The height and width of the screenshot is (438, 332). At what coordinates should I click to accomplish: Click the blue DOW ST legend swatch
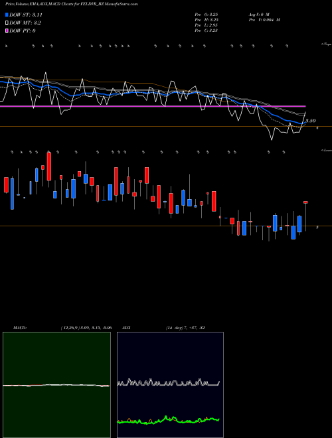7,15
